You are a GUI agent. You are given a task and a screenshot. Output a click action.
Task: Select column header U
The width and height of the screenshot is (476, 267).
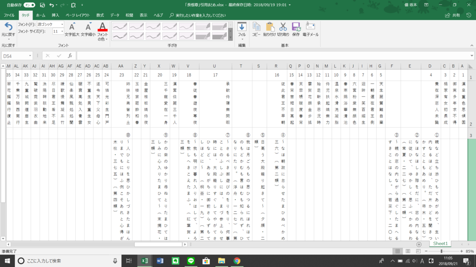tap(214, 66)
